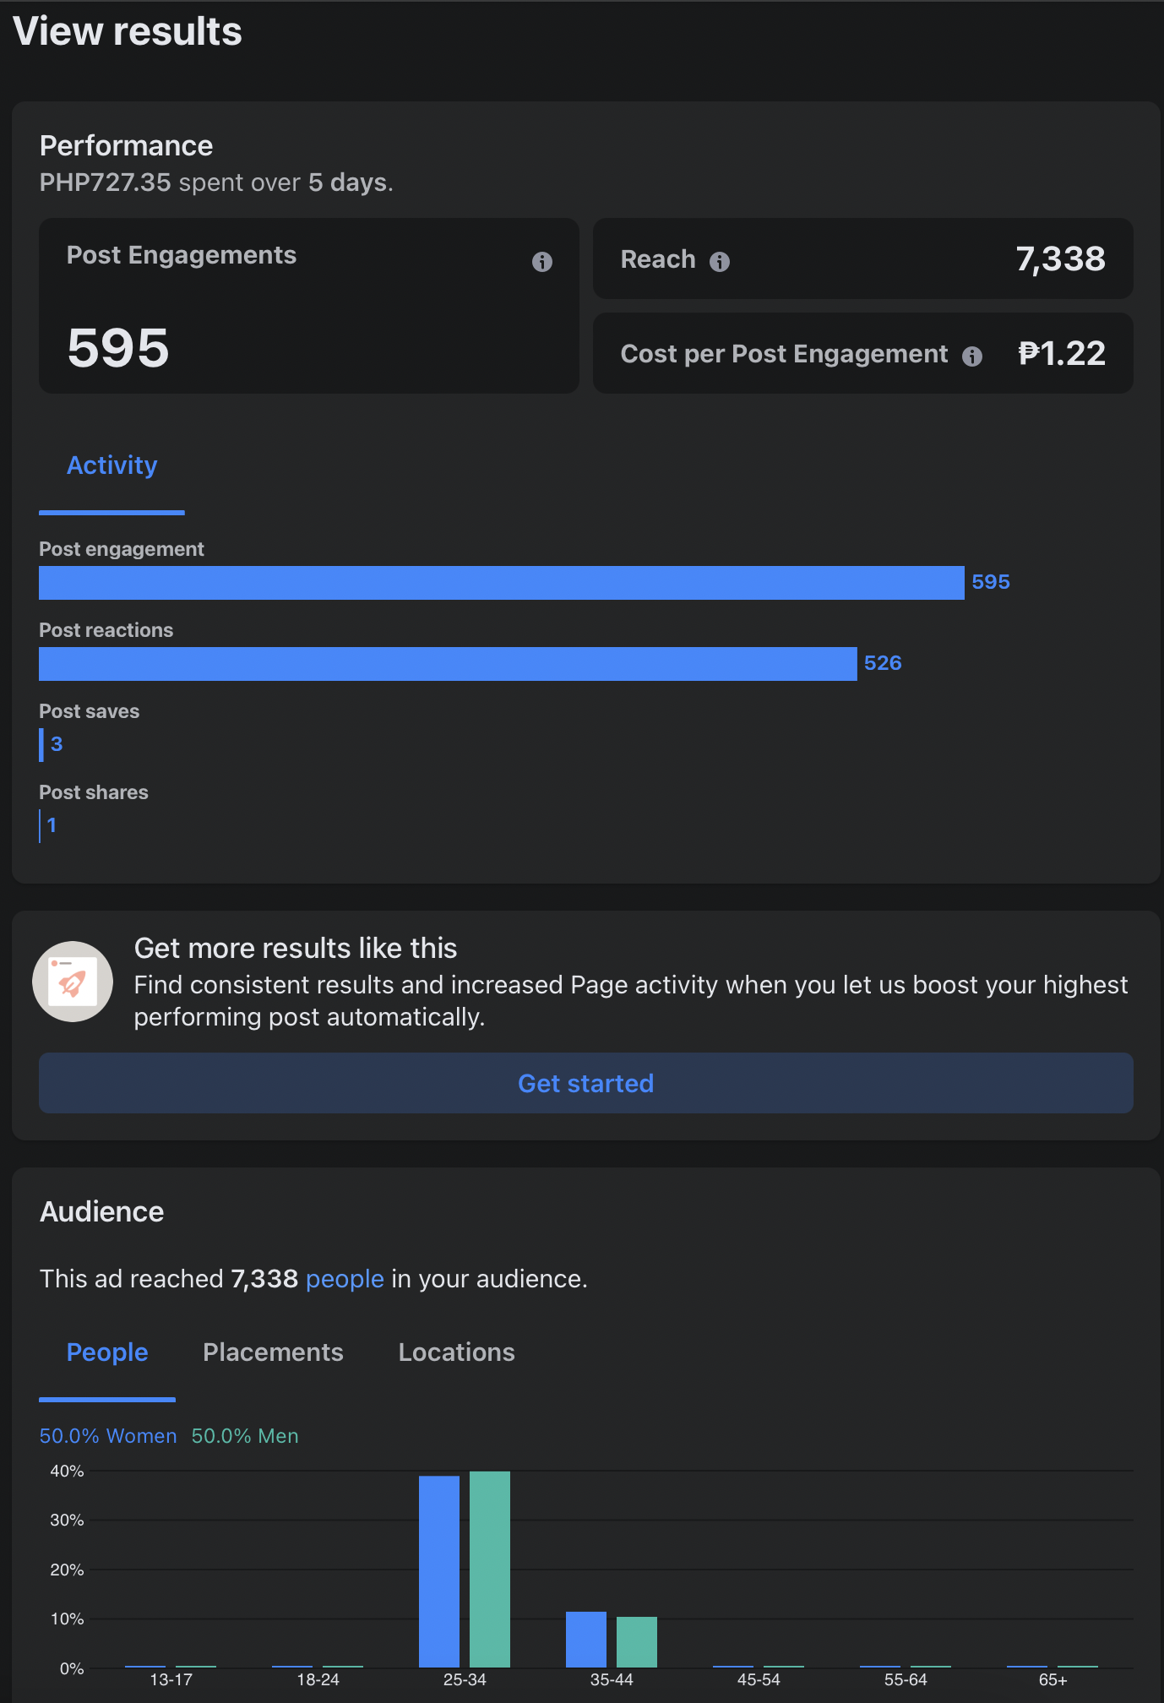
Task: Click the Post engagement bar showing 595
Action: [x=501, y=583]
